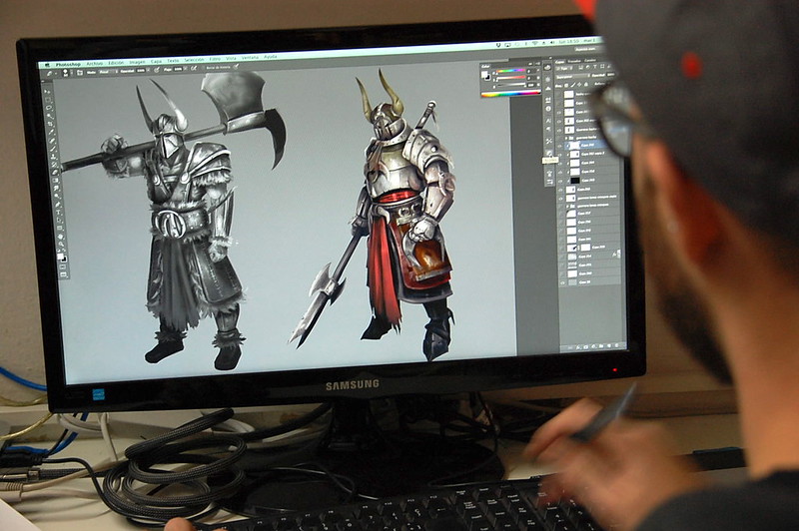The width and height of the screenshot is (799, 531).
Task: Click the rainbow hue slider in the Color panel
Action: tap(511, 70)
